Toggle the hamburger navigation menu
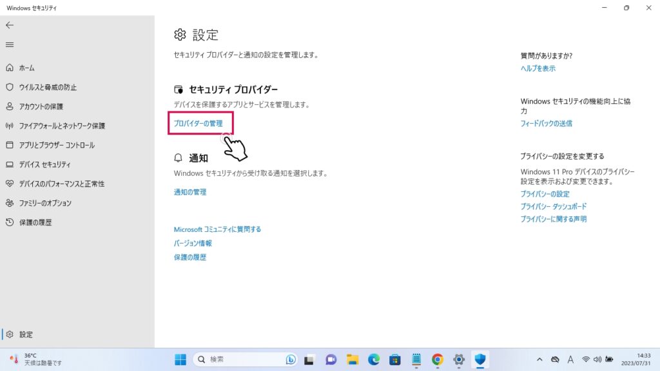 (9, 44)
